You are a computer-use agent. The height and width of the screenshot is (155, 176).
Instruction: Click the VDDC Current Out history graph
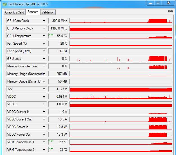[x=121, y=119]
